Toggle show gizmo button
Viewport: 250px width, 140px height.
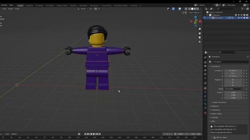pos(173,9)
